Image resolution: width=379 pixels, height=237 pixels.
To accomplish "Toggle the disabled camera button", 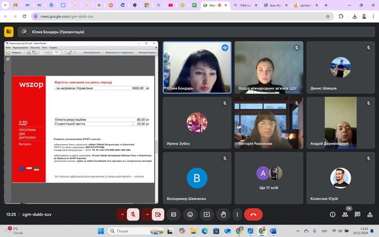I will [158, 214].
